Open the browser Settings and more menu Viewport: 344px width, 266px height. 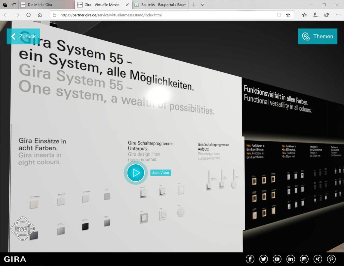(x=338, y=15)
